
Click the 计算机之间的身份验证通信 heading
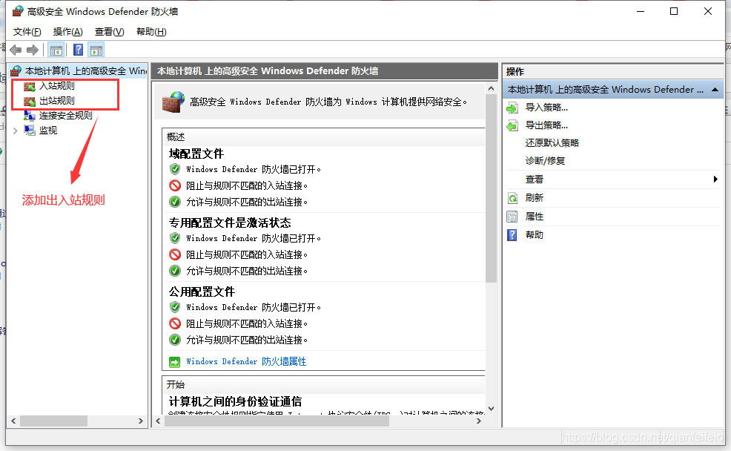click(236, 401)
